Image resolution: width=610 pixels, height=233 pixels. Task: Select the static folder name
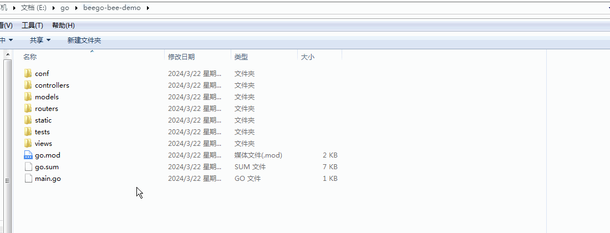pos(43,120)
